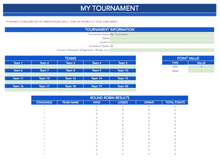Viewport: 220px width, 161px height.
Task: Click the green name cell under Team 5
Action: [123, 67]
